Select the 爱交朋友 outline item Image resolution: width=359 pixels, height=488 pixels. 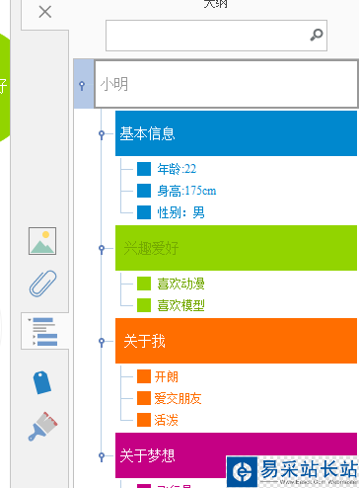click(178, 398)
